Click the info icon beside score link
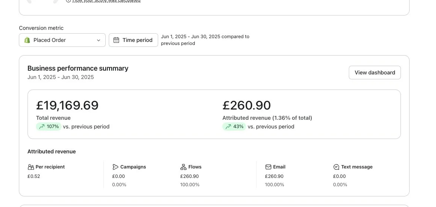Viewport: 436px width, 207px height. pos(68,1)
